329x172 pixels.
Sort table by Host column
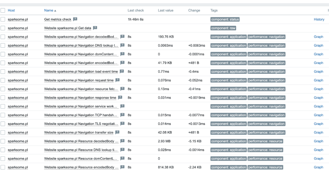click(11, 10)
